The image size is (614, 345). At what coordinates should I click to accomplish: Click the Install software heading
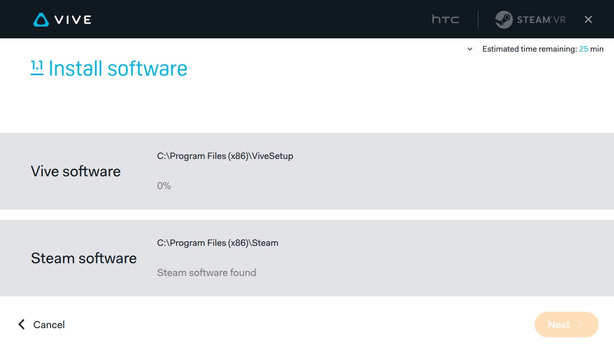click(118, 68)
